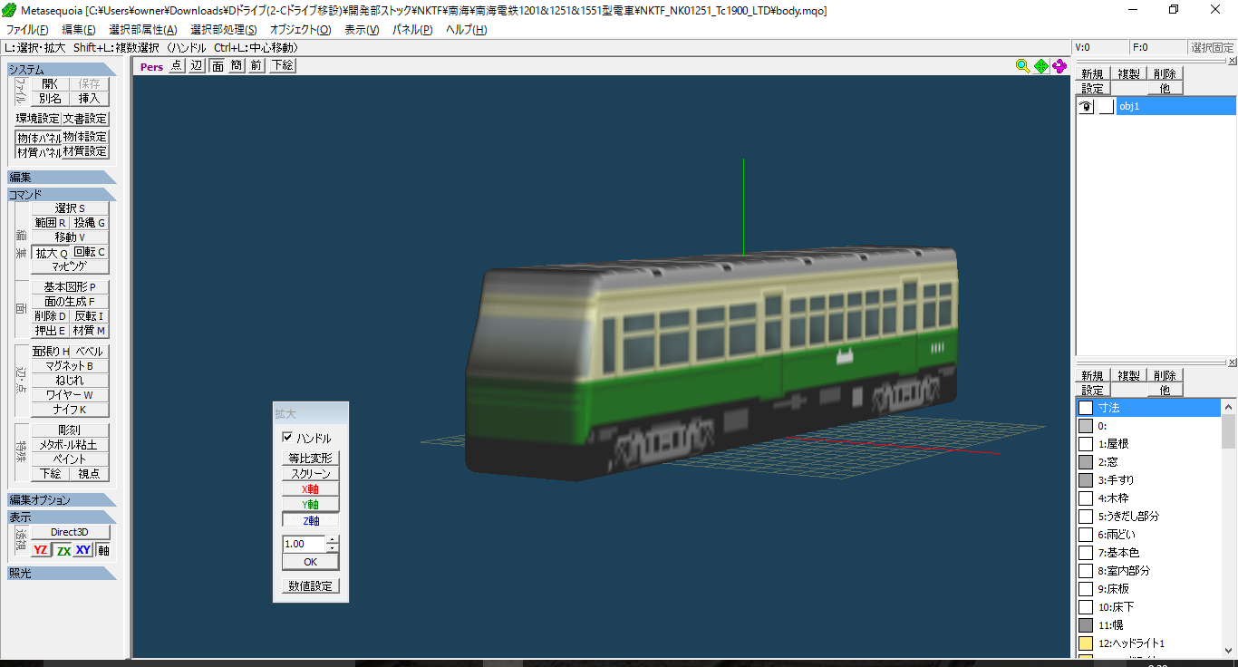Open the ヘルプ(H) menu
Screen dimensions: 1238x667
(466, 30)
